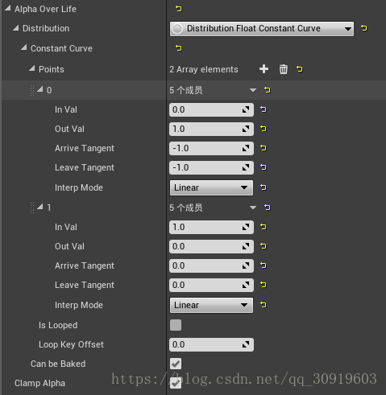Enable the Is Looped checkbox
The width and height of the screenshot is (386, 395).
(x=176, y=325)
